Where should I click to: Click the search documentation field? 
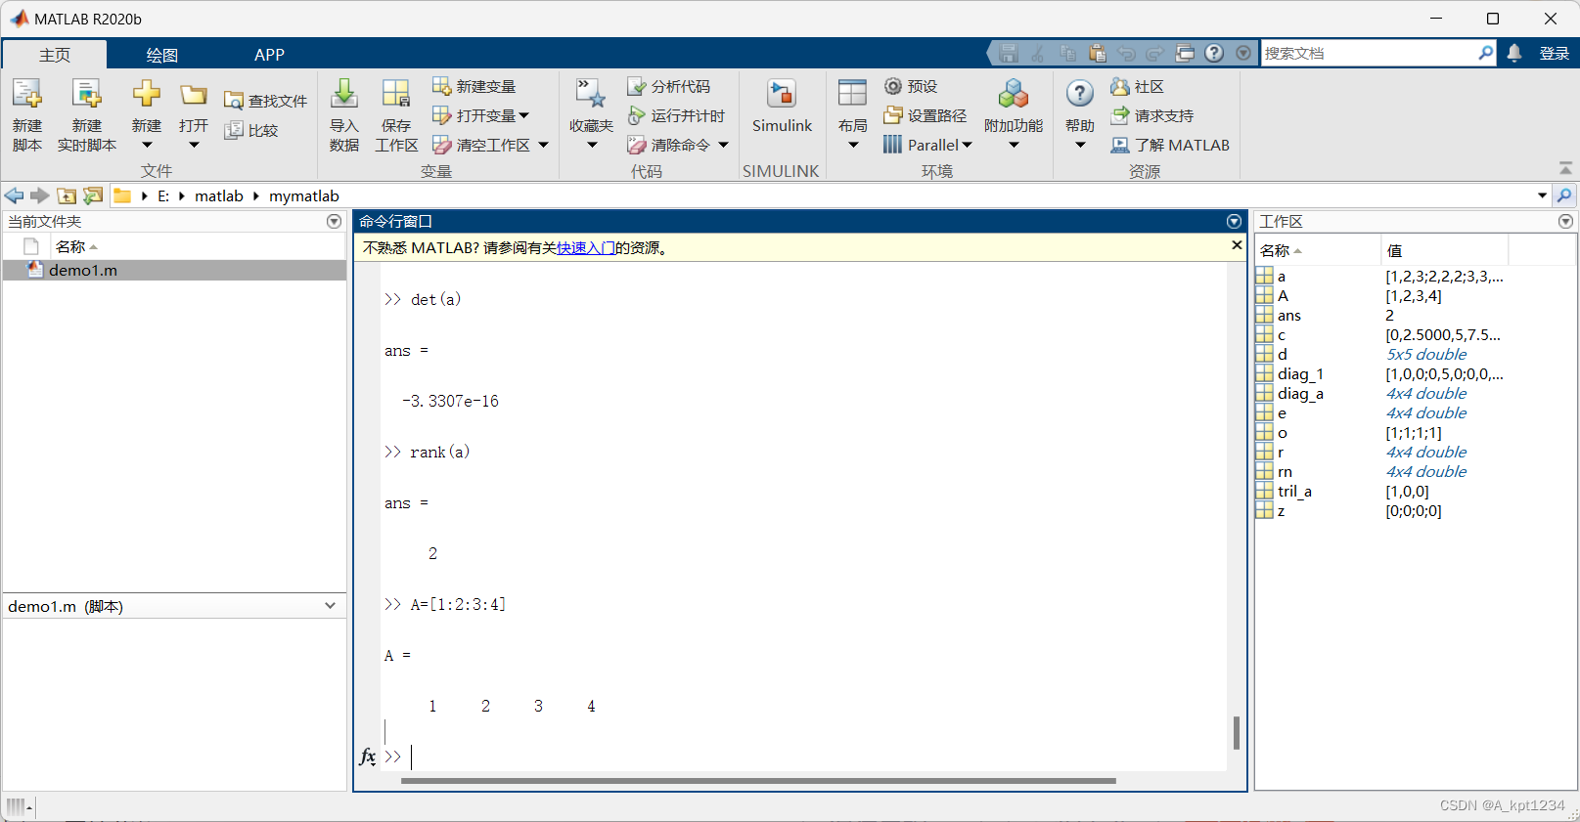click(1370, 53)
